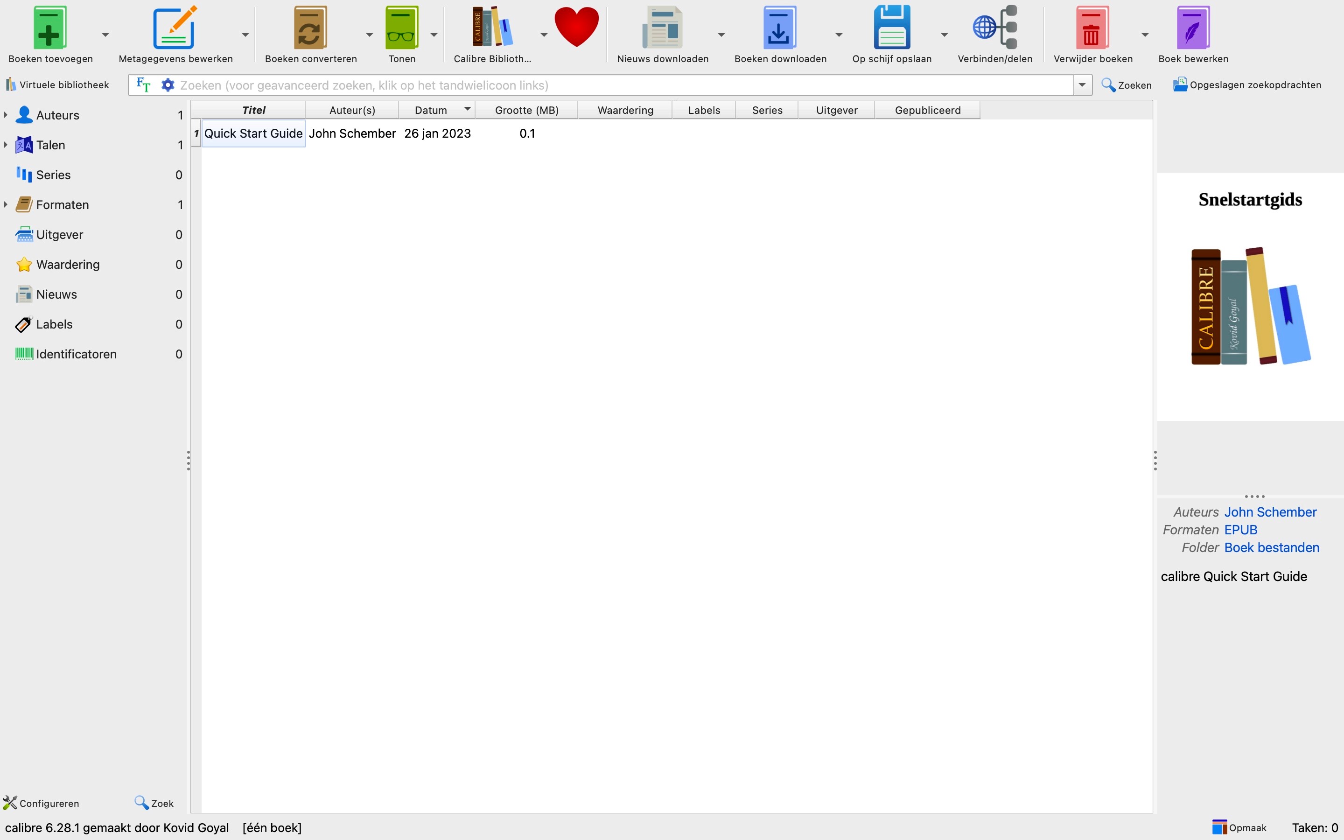1344x840 pixels.
Task: Open Opgeslagen zoekopdrachten
Action: click(1247, 85)
